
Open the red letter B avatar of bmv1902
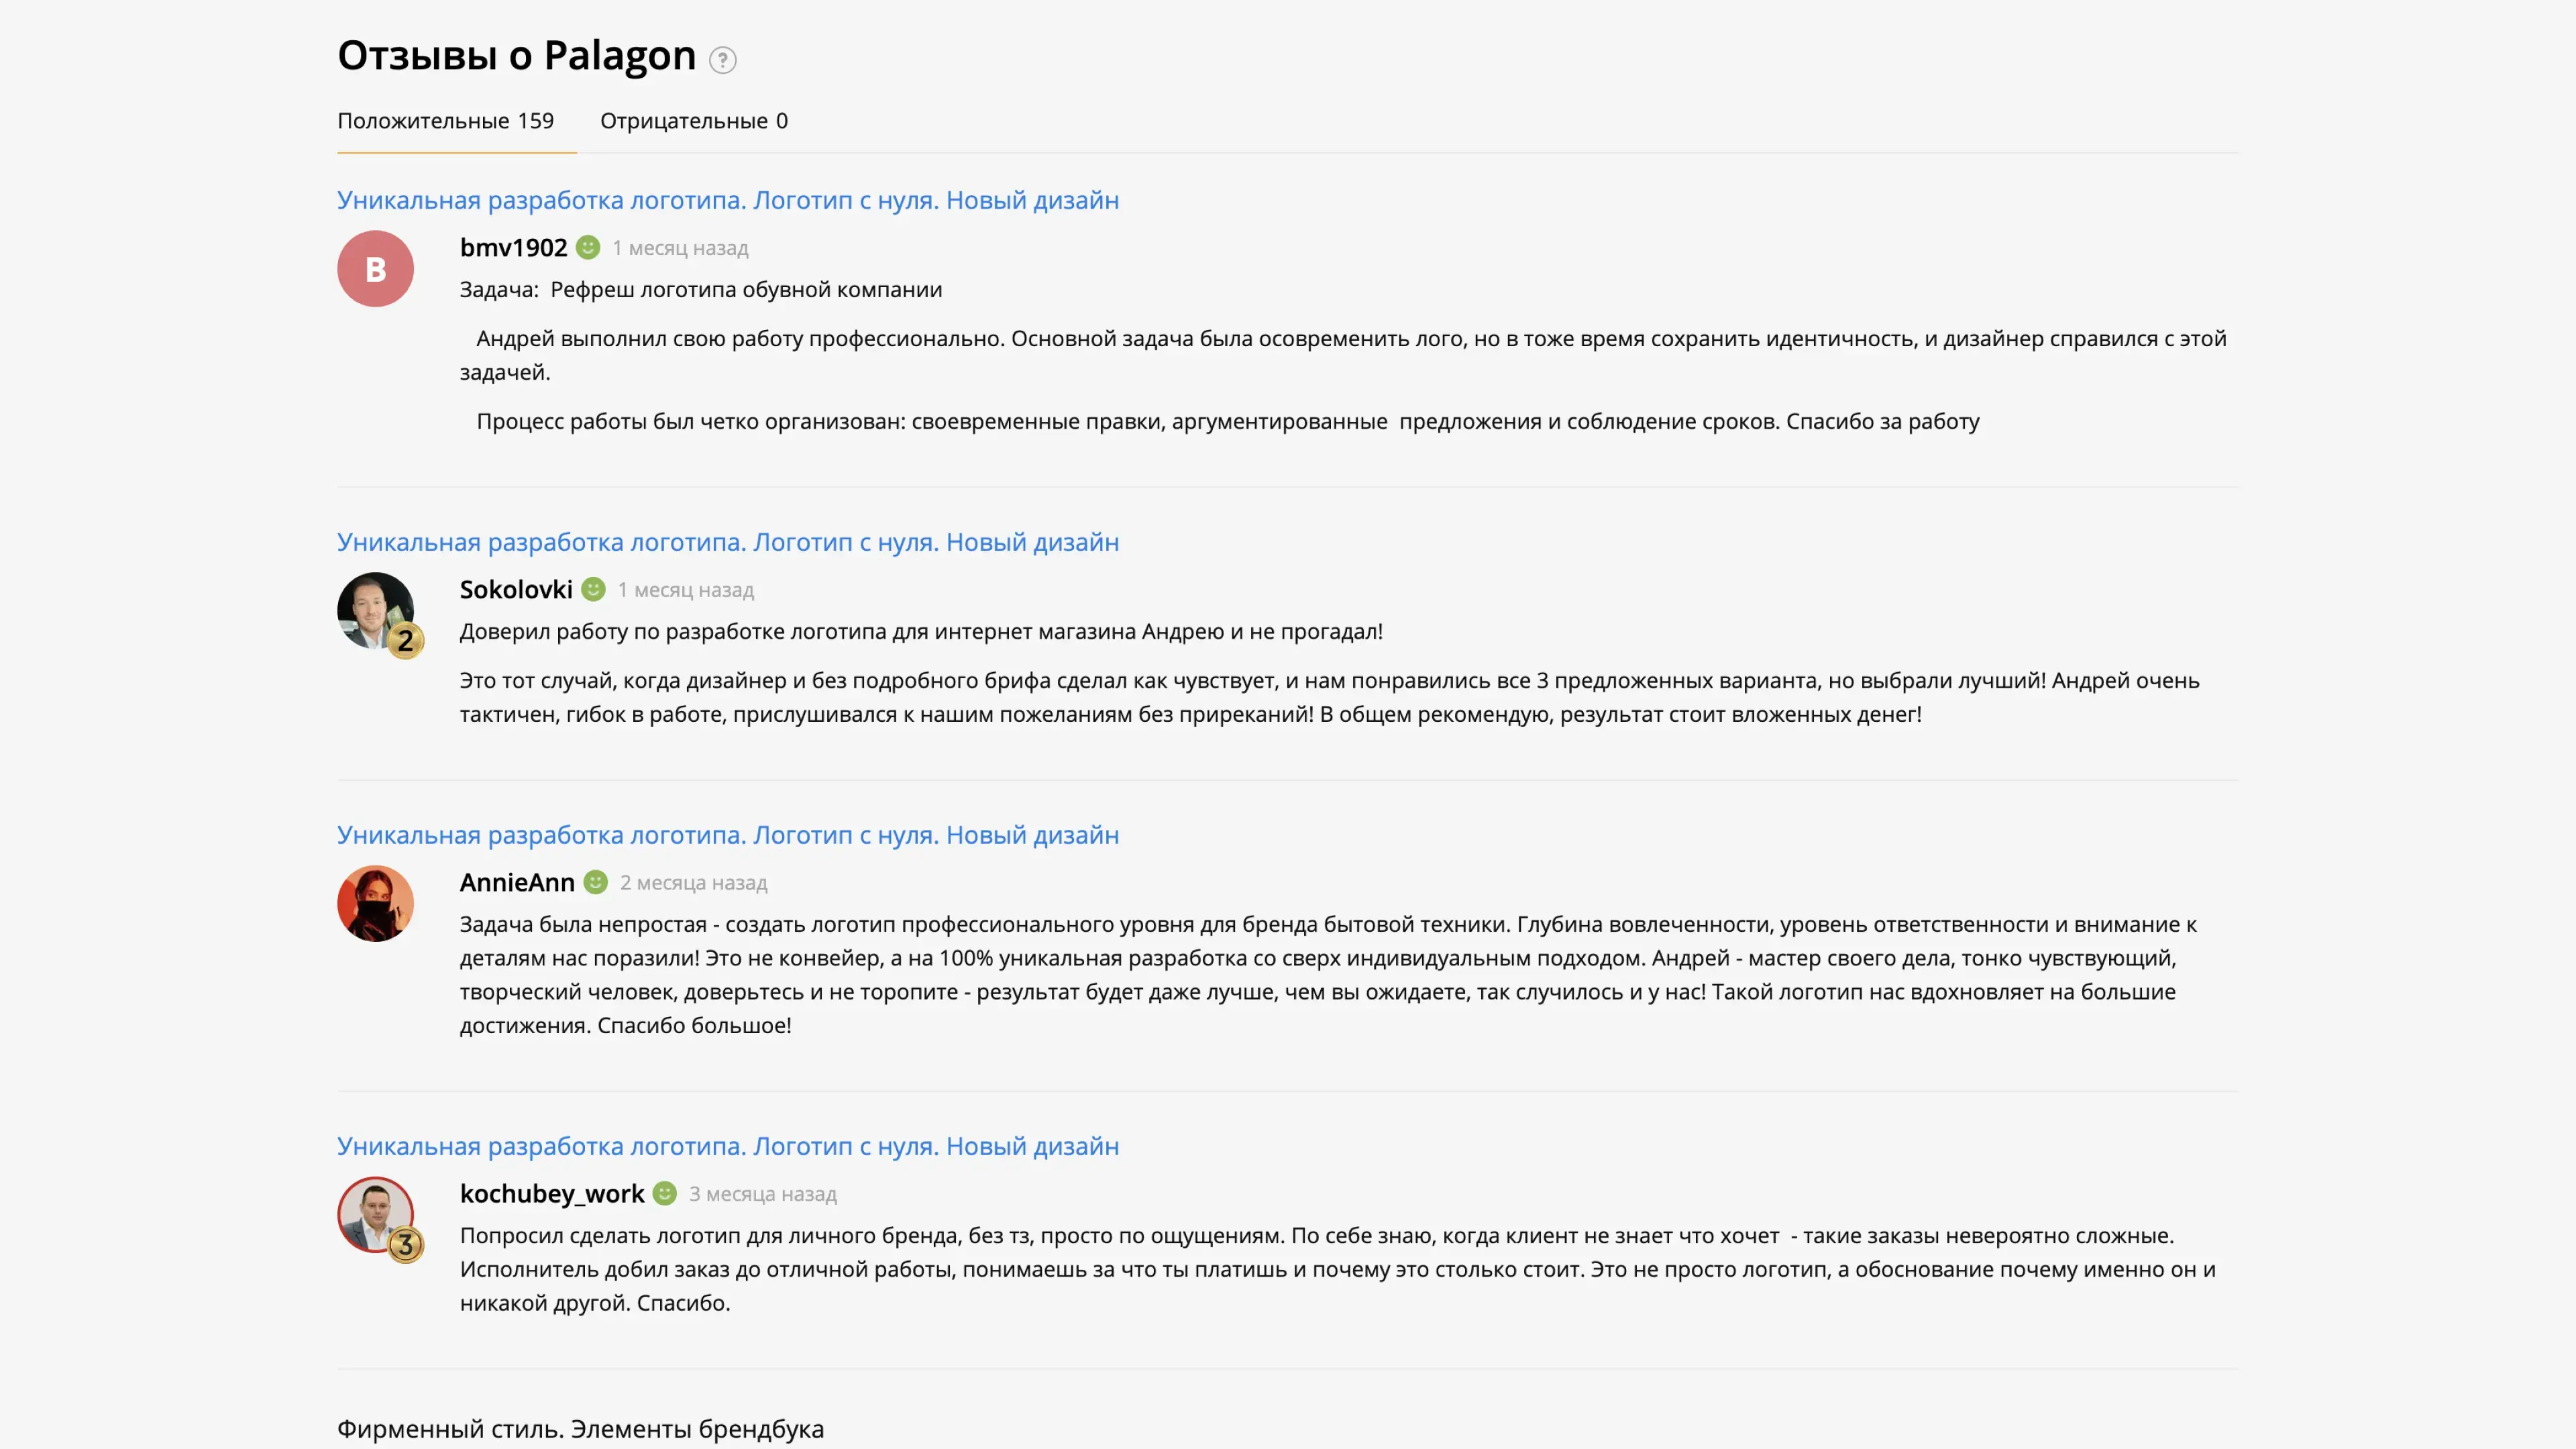[x=375, y=269]
